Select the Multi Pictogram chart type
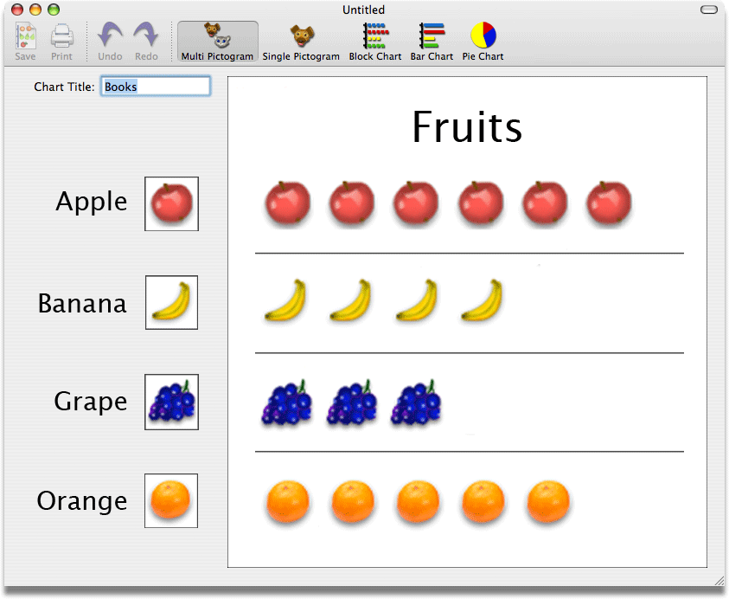729x599 pixels. (217, 41)
